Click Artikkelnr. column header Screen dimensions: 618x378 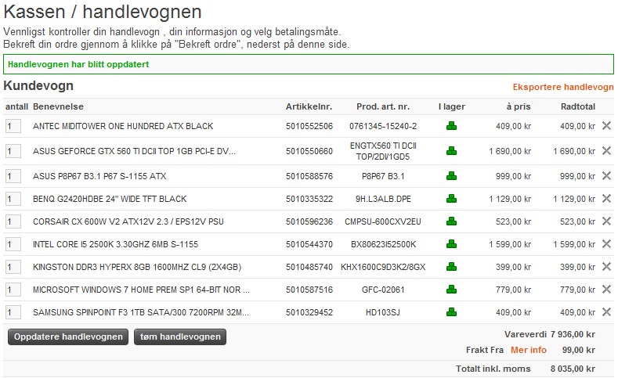[309, 106]
